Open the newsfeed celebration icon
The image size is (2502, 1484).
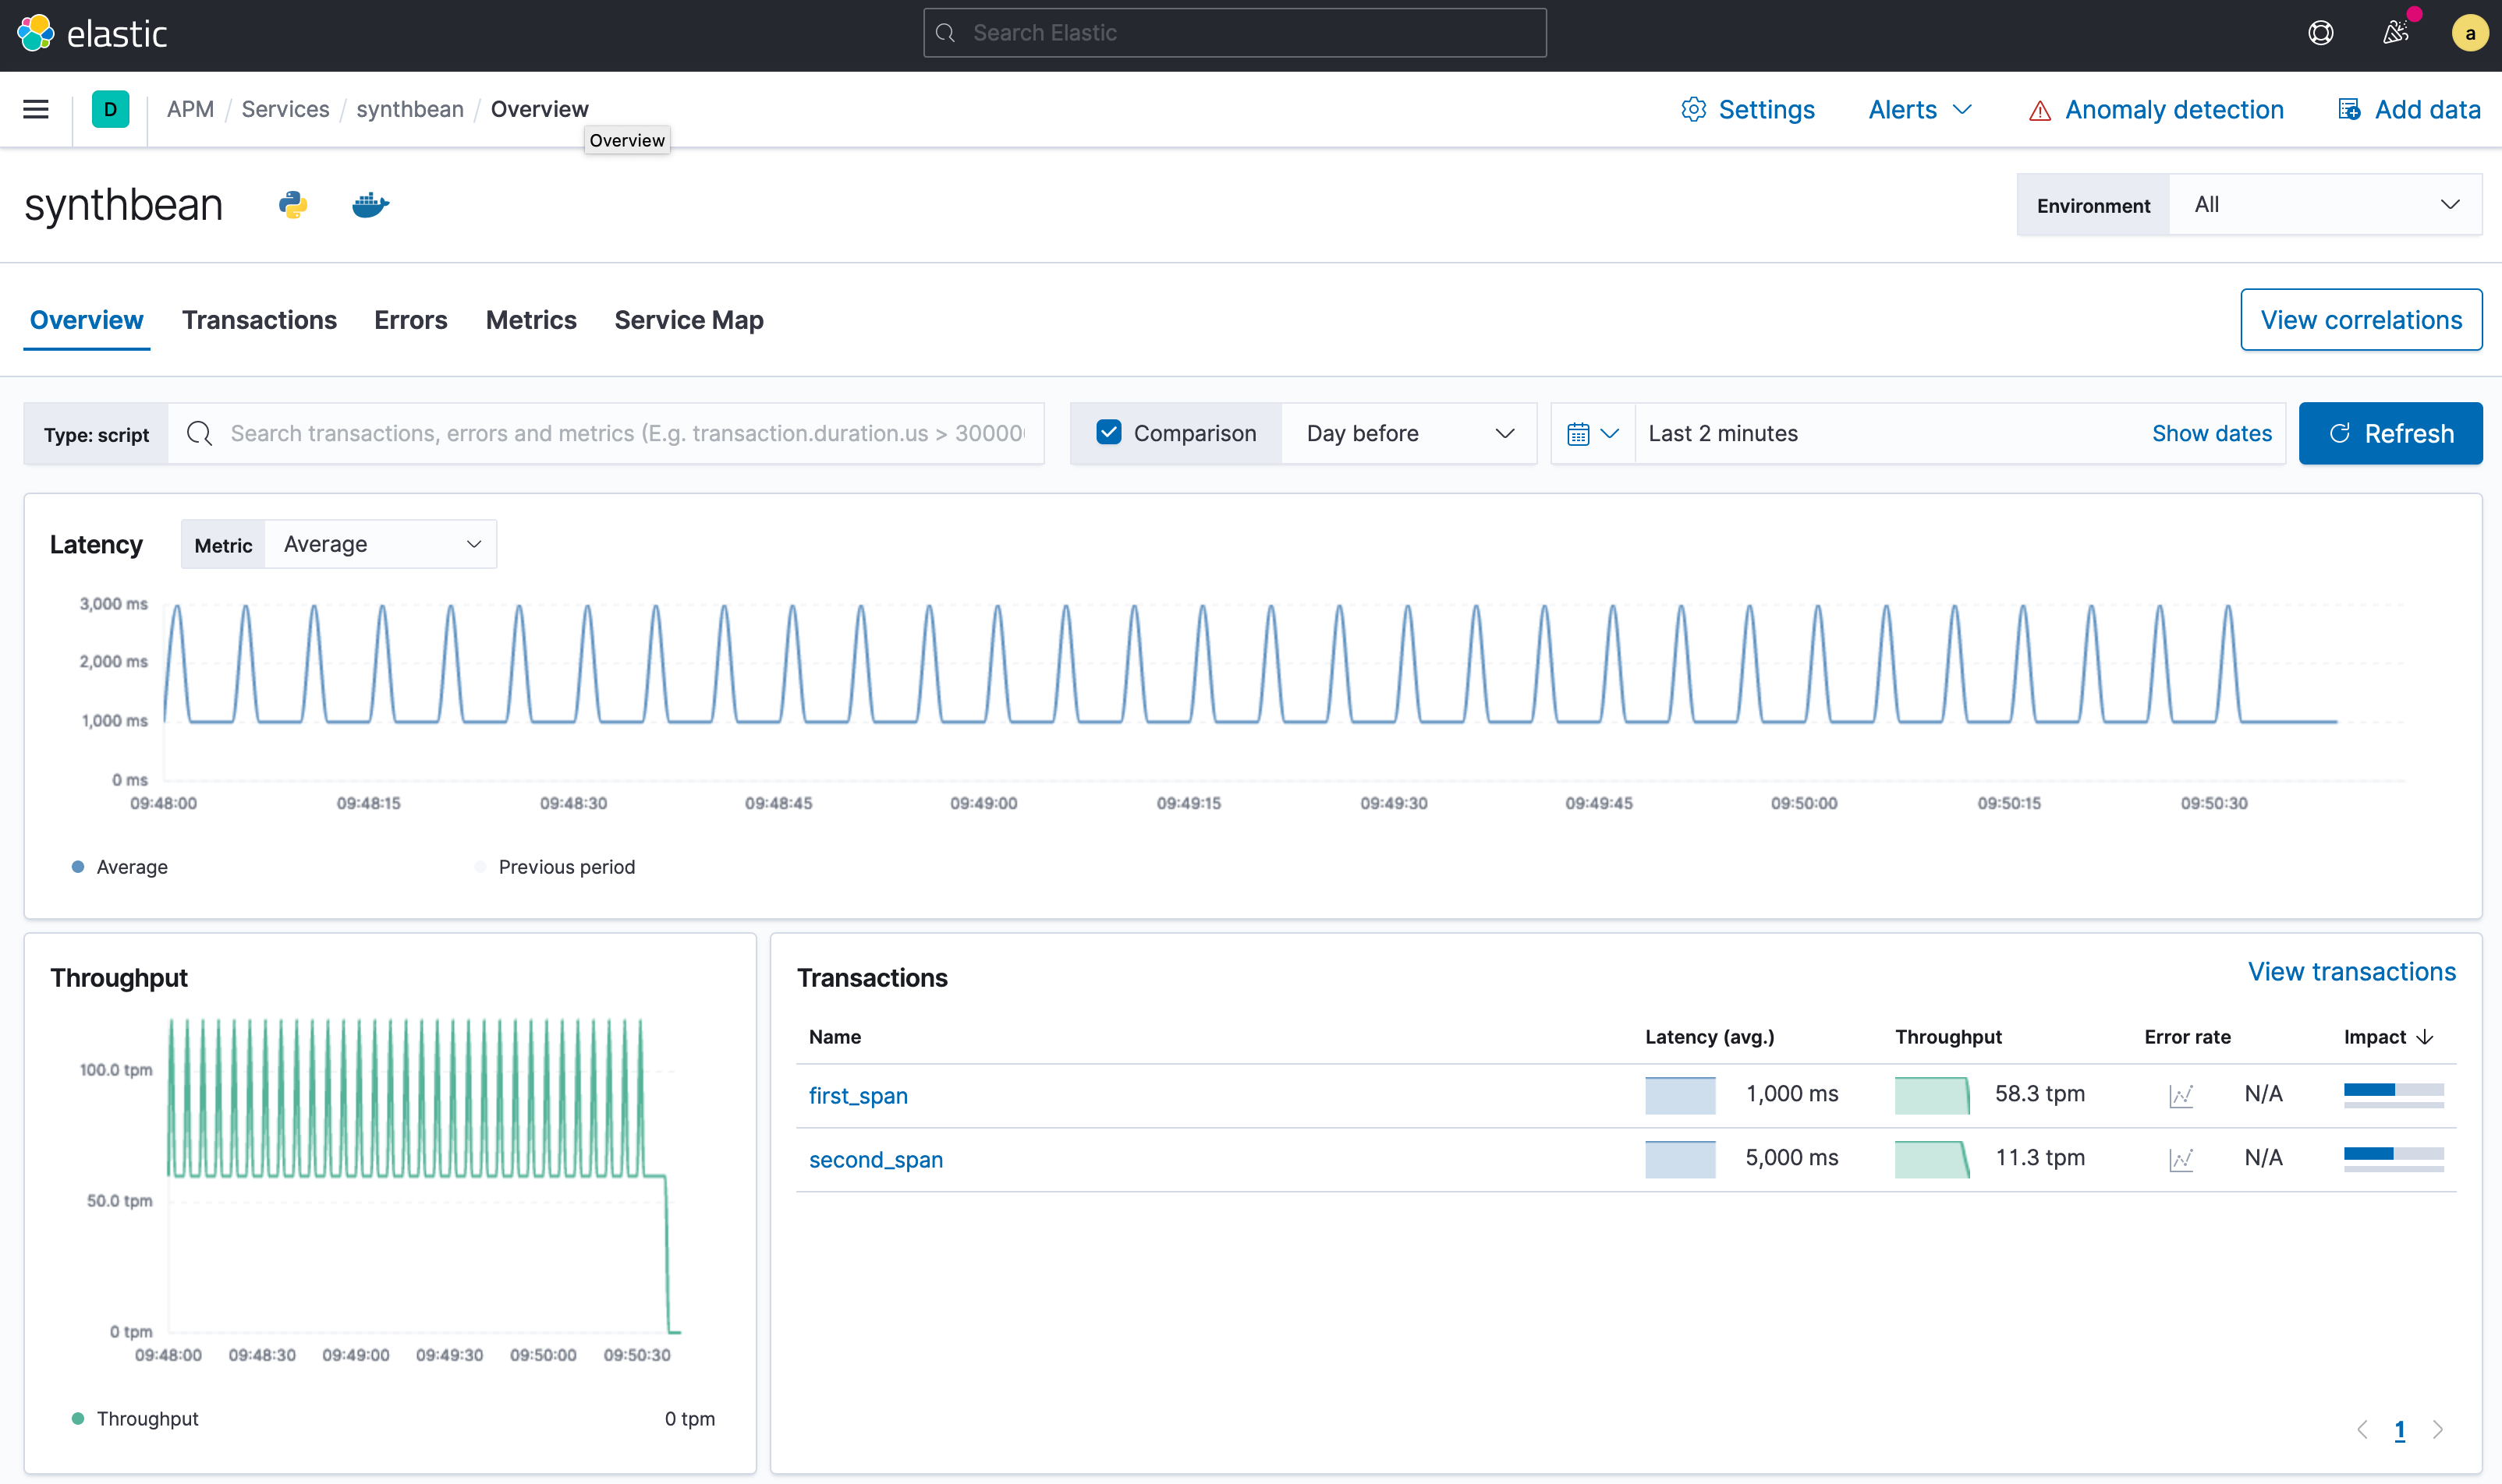(2395, 33)
